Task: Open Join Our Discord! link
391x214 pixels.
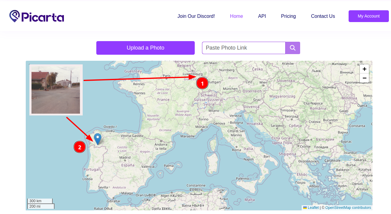Action: [196, 16]
